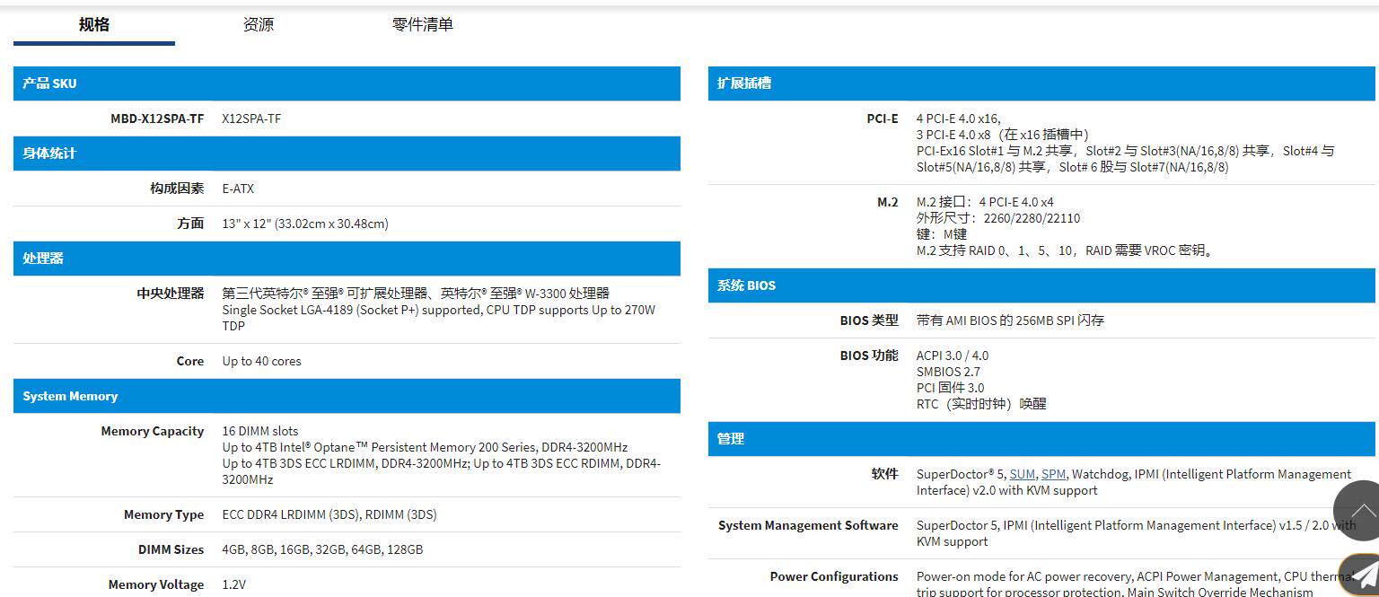Select the E-ATX form factor value
The height and width of the screenshot is (597, 1379).
click(238, 189)
